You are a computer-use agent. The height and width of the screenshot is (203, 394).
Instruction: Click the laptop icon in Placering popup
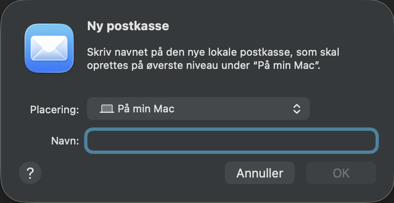pyautogui.click(x=107, y=109)
